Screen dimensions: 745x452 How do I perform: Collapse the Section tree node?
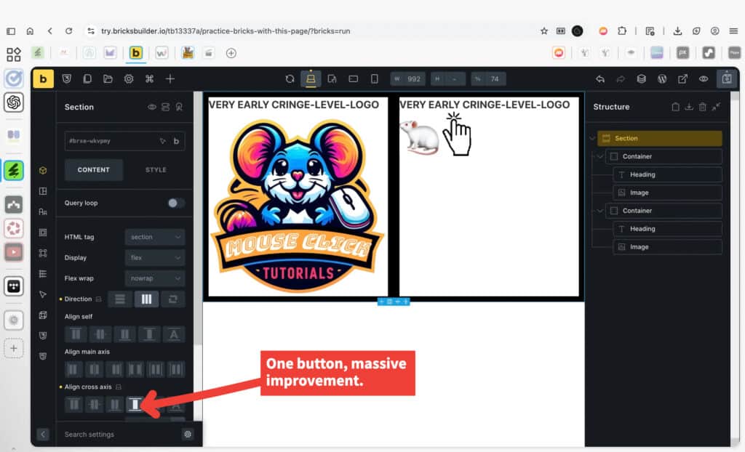(x=592, y=139)
